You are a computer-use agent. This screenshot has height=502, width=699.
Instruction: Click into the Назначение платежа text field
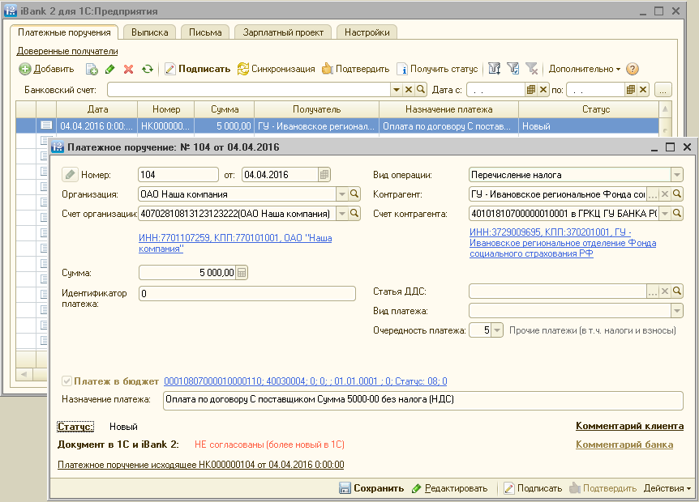(422, 400)
